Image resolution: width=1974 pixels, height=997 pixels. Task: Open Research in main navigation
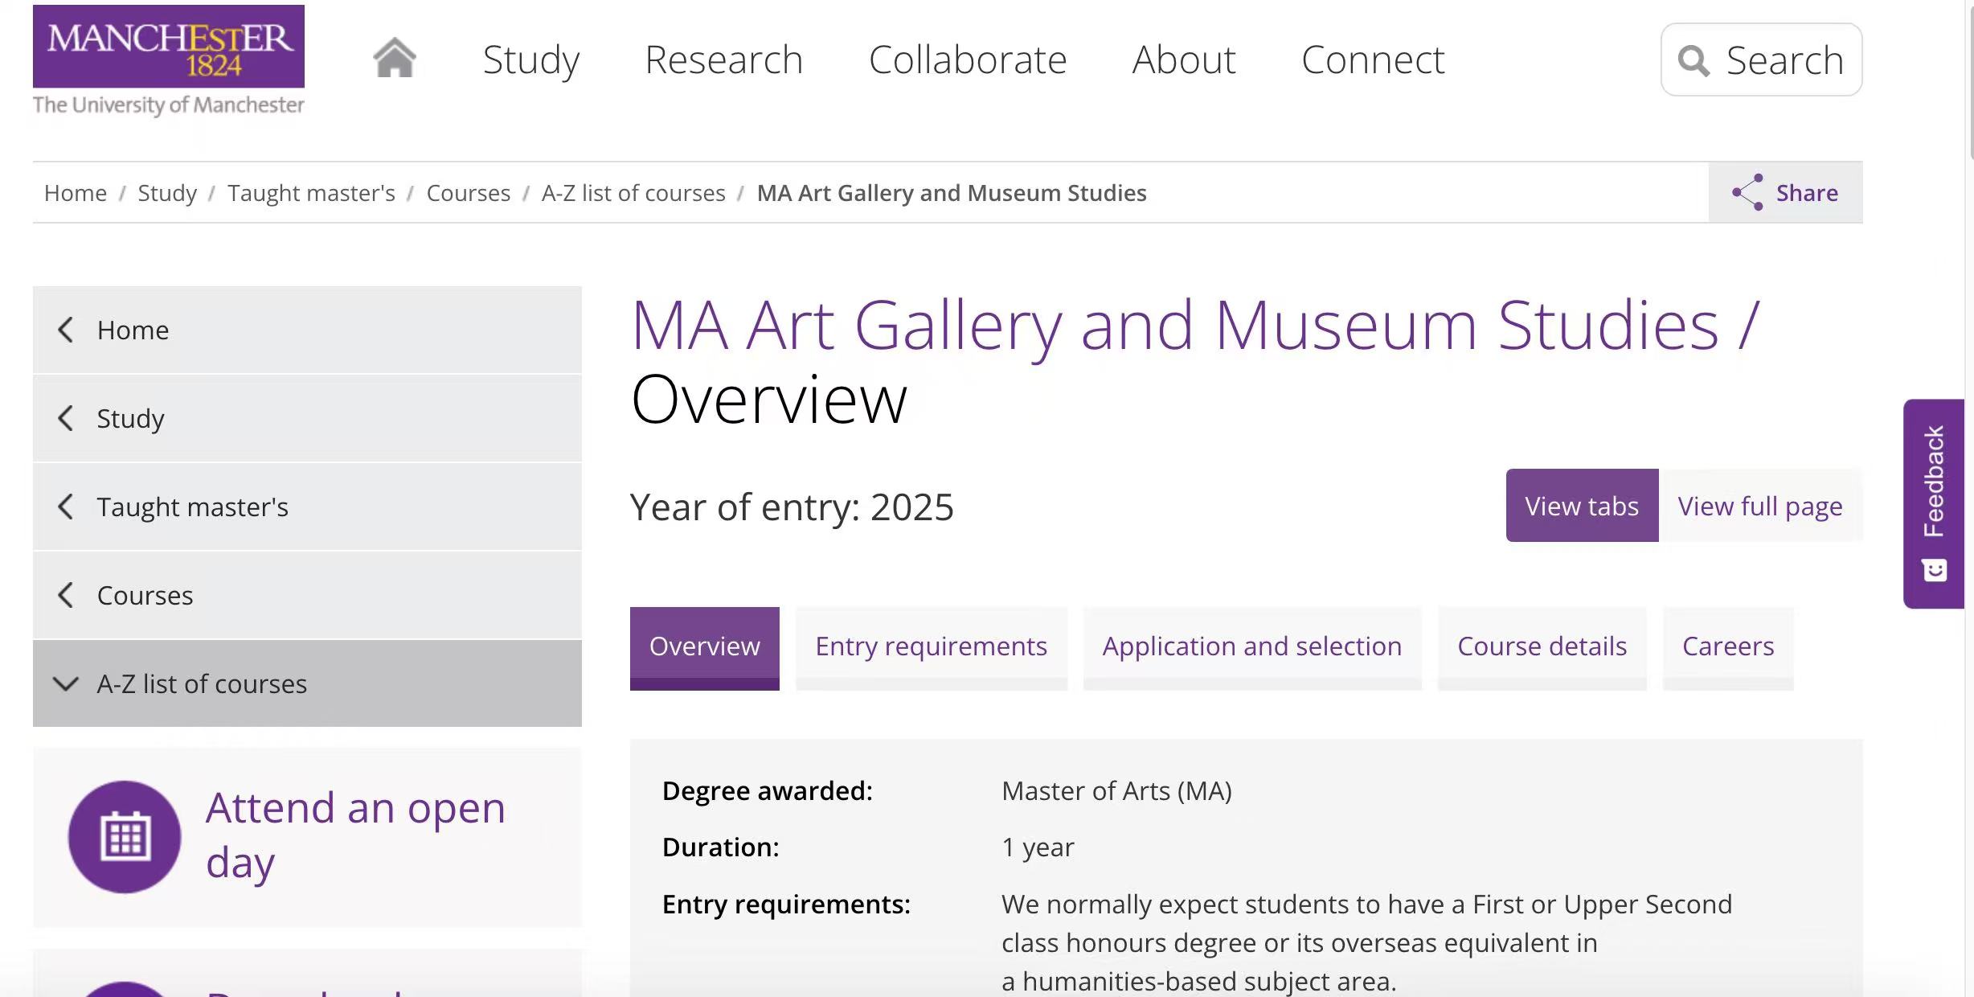click(x=723, y=59)
